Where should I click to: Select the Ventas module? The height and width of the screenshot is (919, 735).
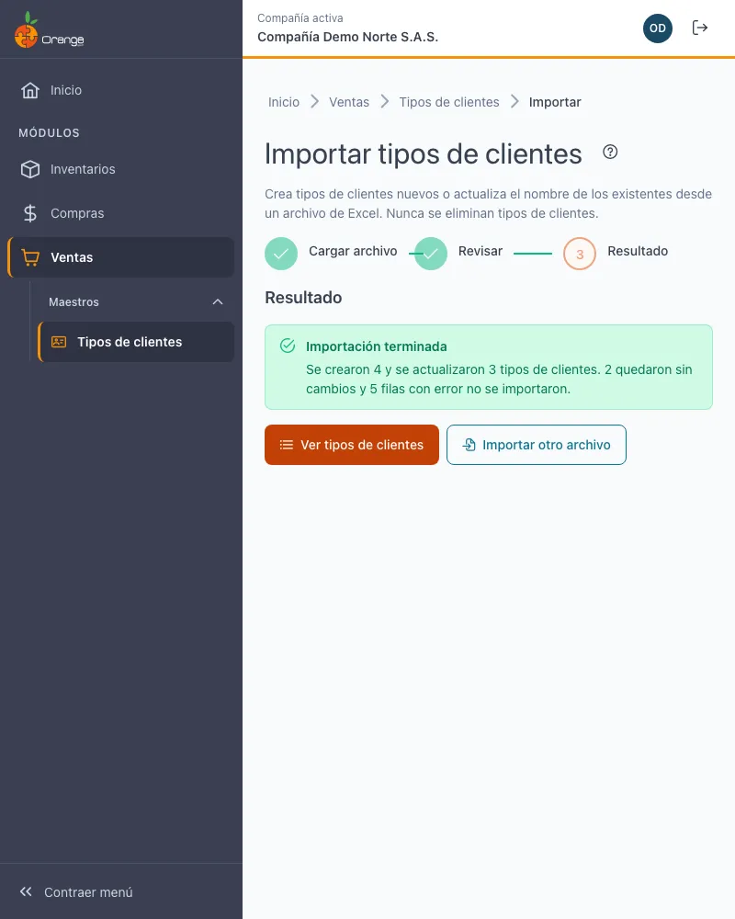point(120,257)
